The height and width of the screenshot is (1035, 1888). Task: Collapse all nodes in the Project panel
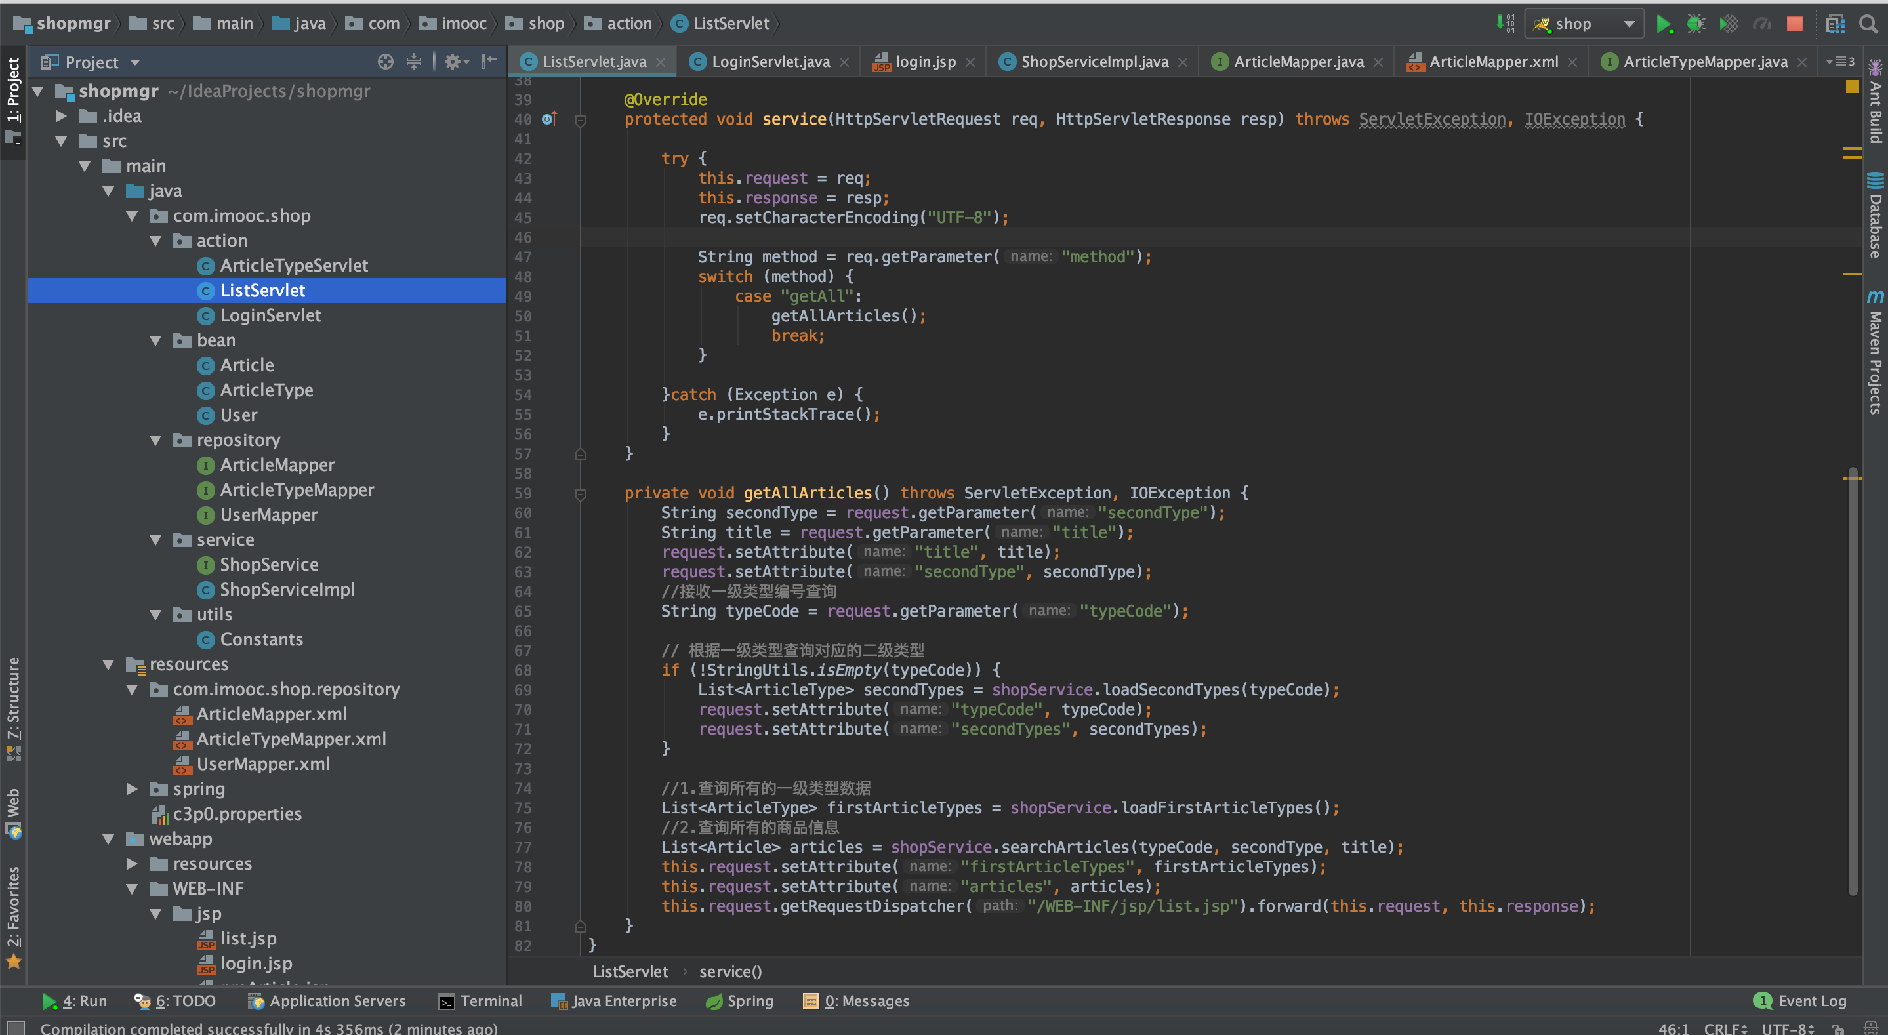click(x=414, y=62)
